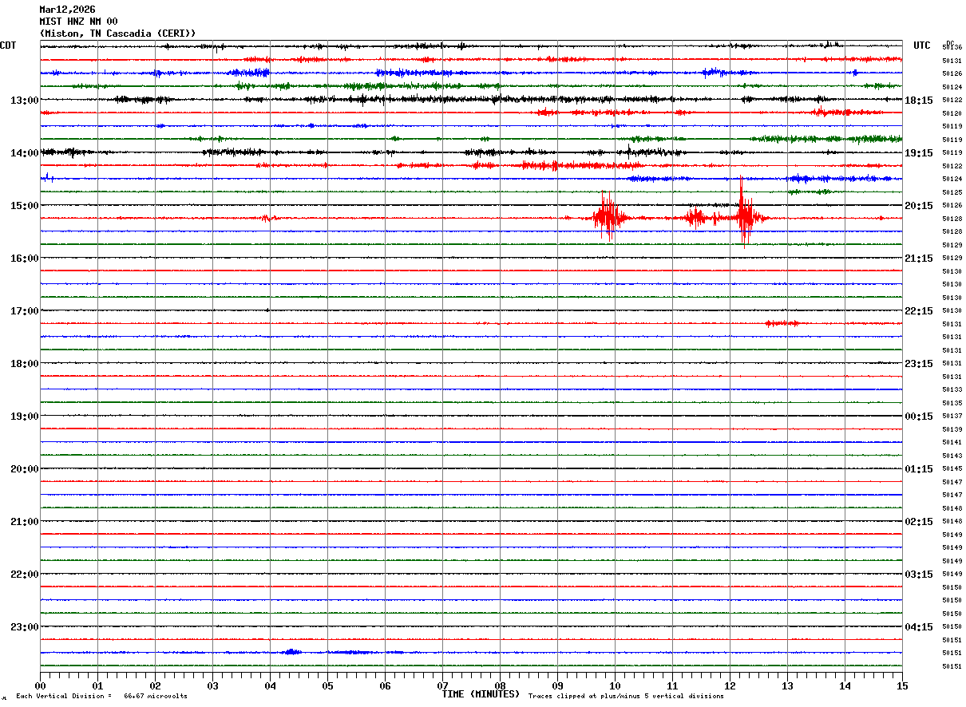
Task: Select minute '04' on the bottom time axis
Action: (270, 685)
